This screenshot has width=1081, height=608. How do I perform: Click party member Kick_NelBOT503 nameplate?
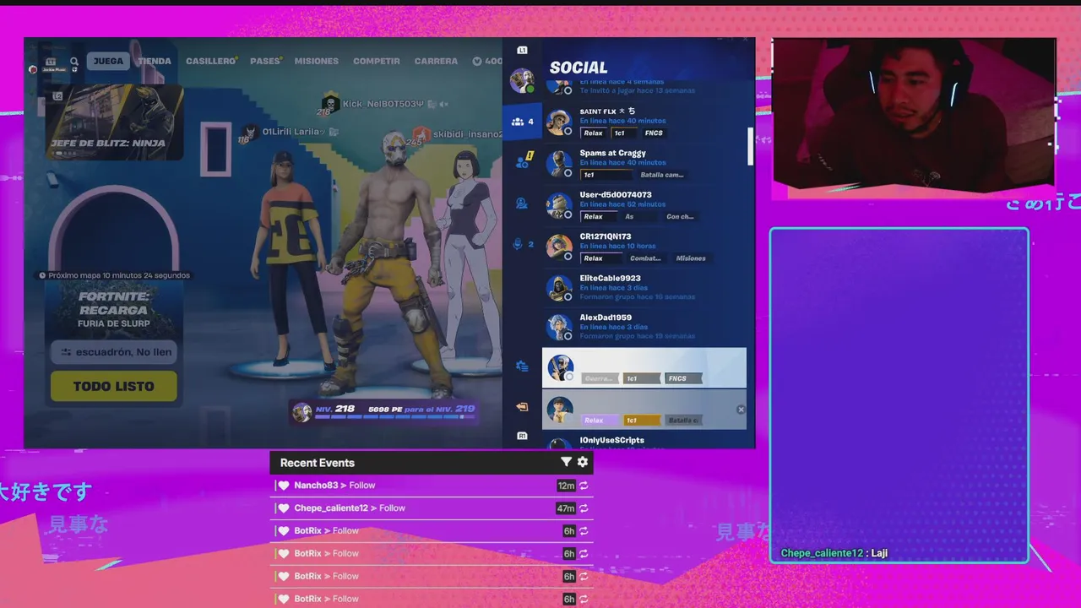[x=383, y=104]
